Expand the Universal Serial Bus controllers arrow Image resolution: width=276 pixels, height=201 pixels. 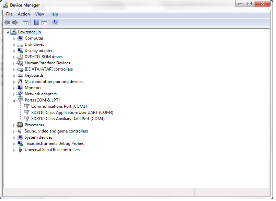[14, 150]
